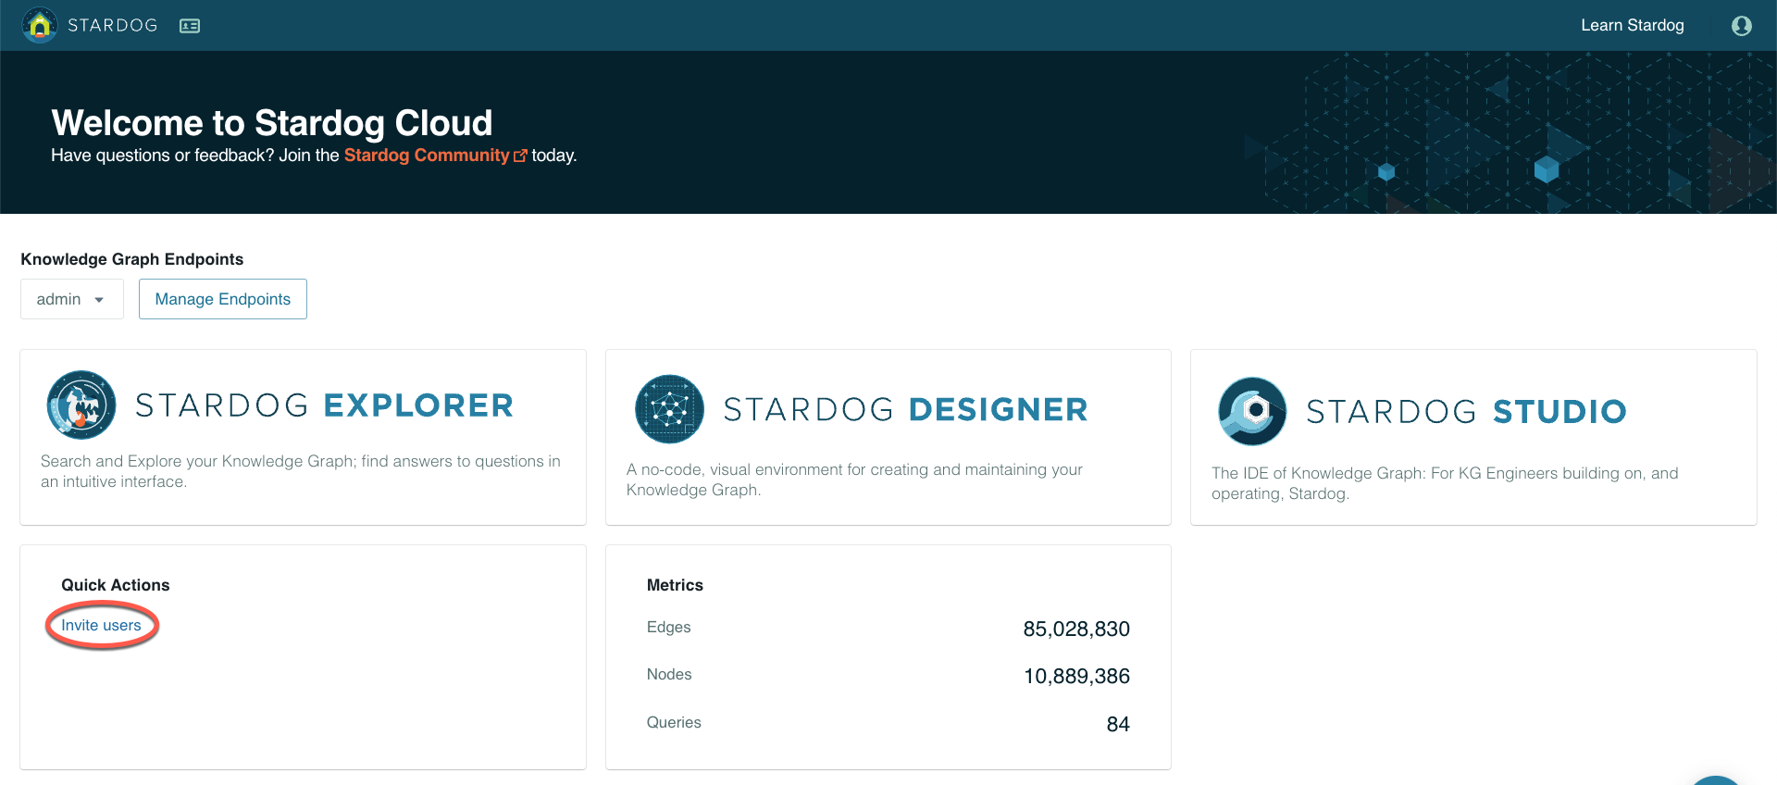The height and width of the screenshot is (785, 1777).
Task: Click the Stardog Designer network icon
Action: pos(669,409)
